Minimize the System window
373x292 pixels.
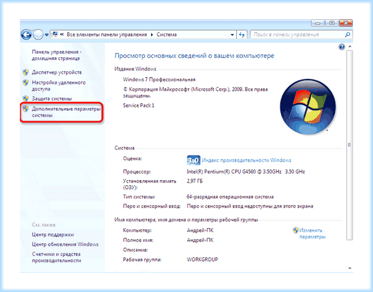tap(318, 23)
